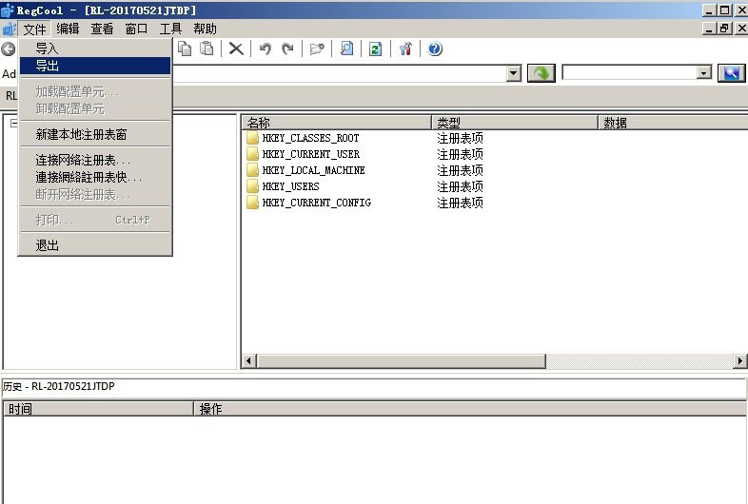Click the blue search button at right
748x504 pixels.
click(x=731, y=73)
